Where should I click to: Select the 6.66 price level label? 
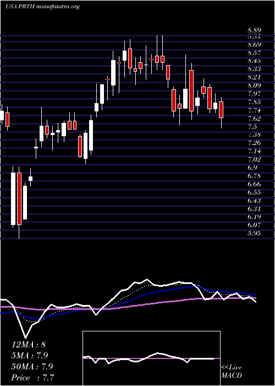click(254, 184)
